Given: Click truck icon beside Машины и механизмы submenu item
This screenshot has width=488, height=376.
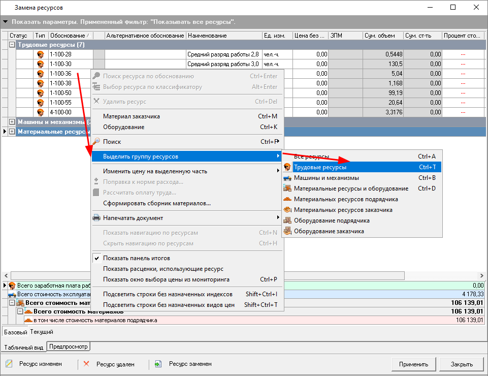Looking at the screenshot, I should pos(287,178).
